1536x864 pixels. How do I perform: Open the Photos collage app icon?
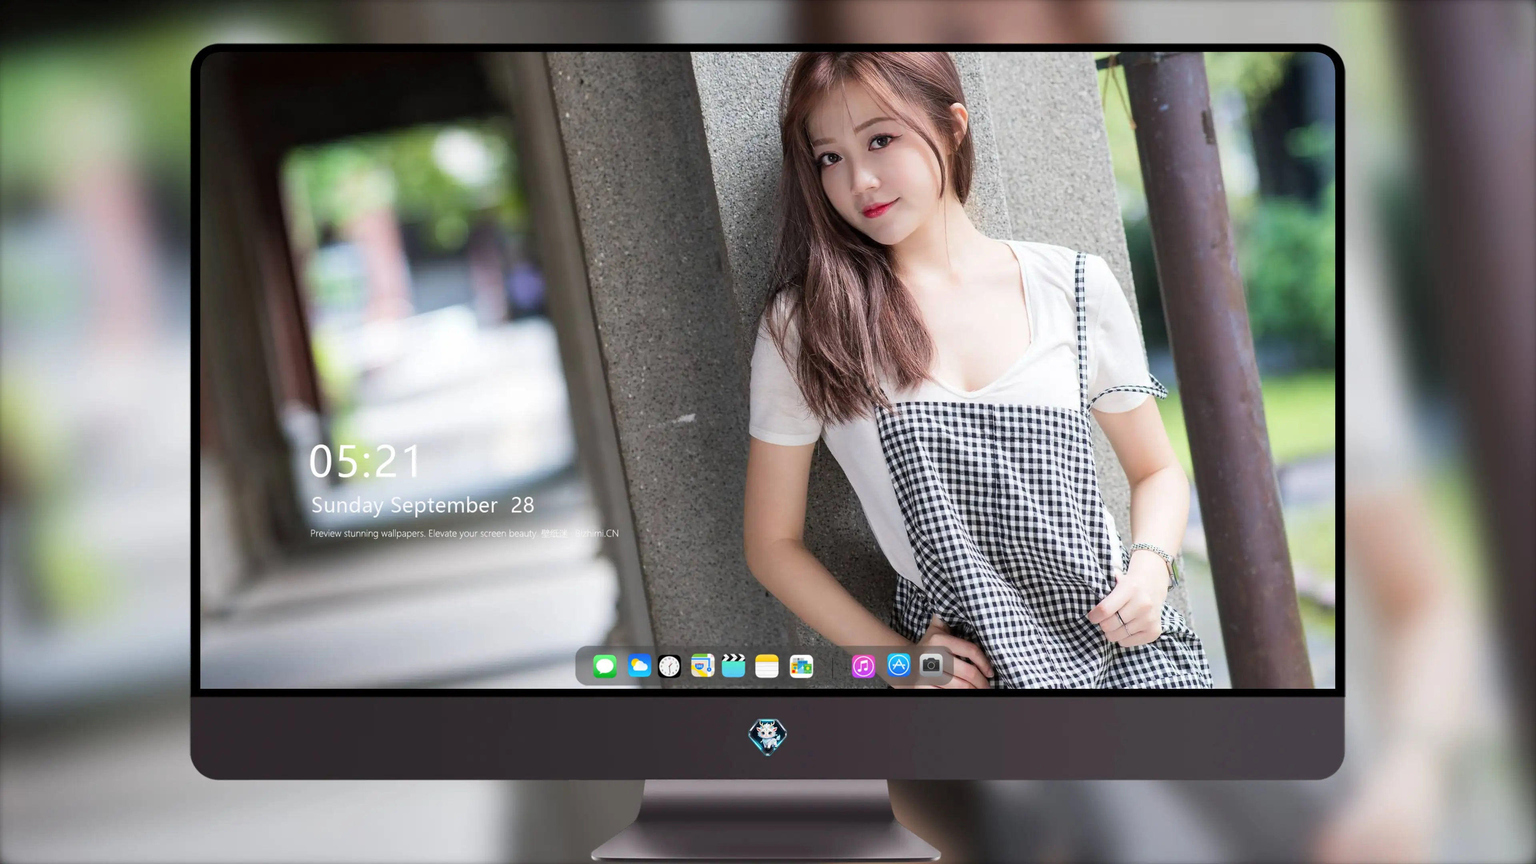pyautogui.click(x=801, y=666)
